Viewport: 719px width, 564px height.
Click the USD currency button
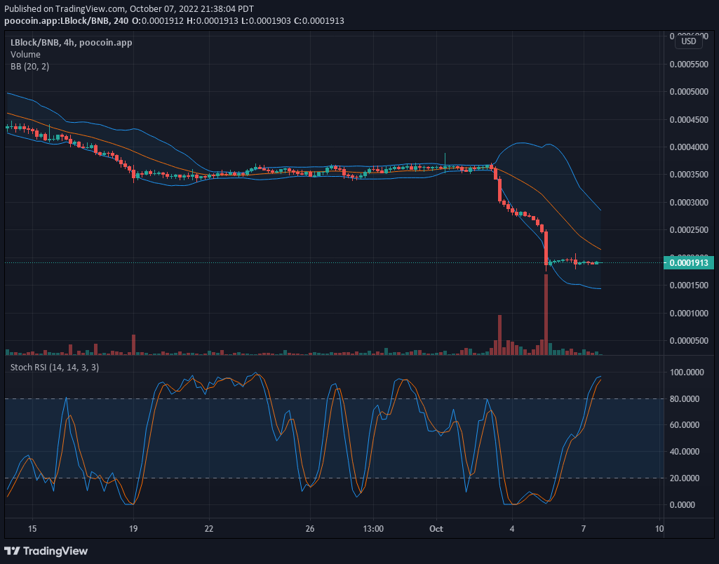coord(689,41)
